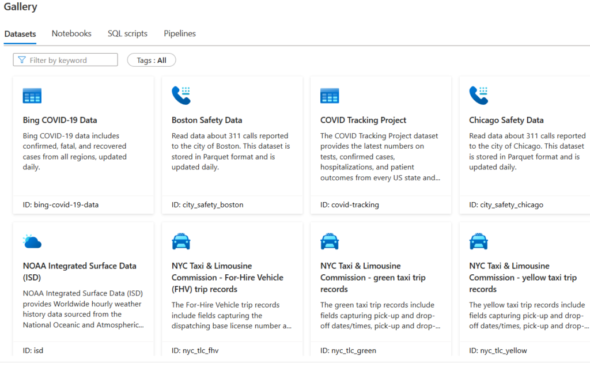
Task: Click the ID: nyc_tlc_fhv text
Action: pos(195,350)
